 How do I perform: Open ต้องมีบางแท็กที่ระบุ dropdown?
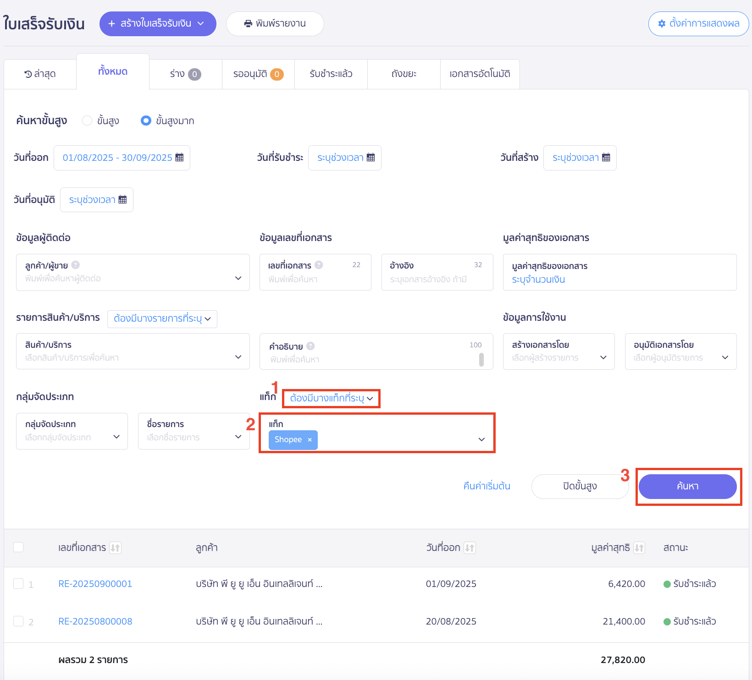[x=331, y=398]
